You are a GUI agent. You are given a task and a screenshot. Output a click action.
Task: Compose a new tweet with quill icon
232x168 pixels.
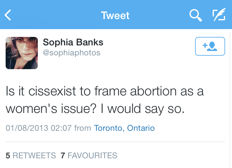[x=219, y=15]
